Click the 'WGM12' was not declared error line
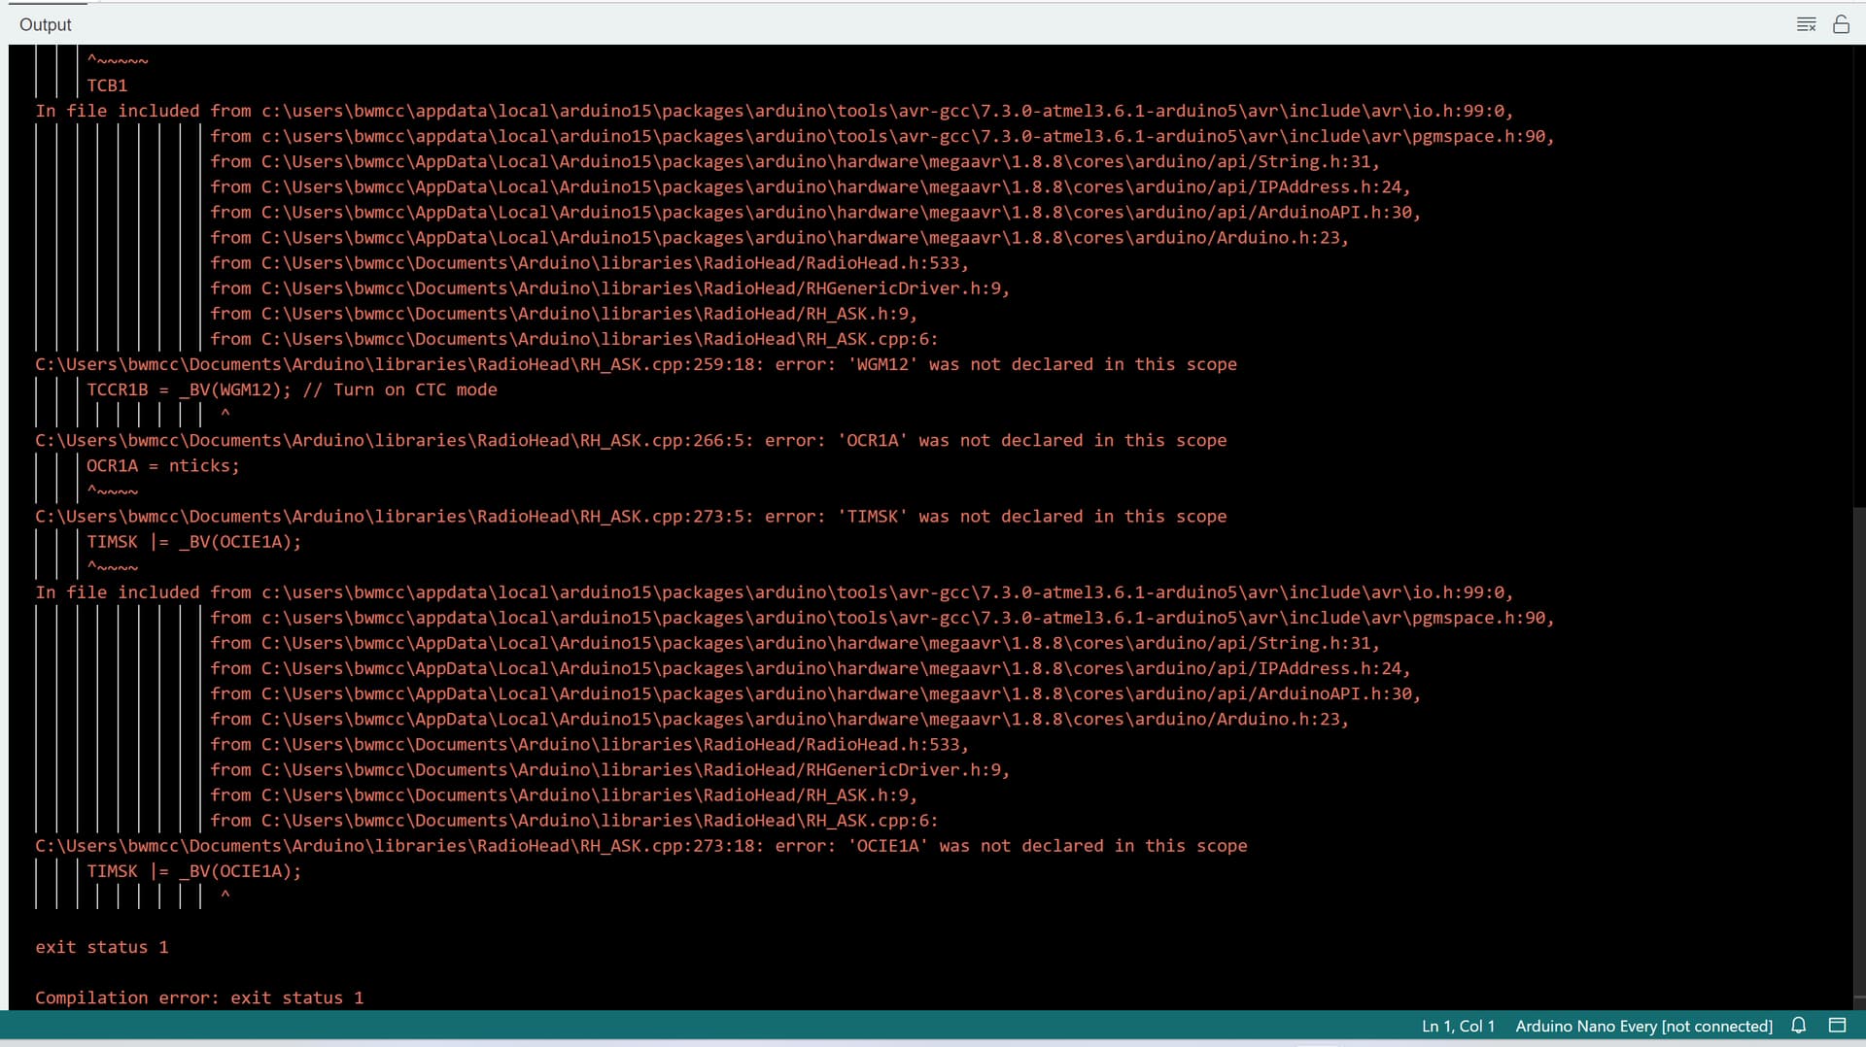Viewport: 1866px width, 1047px height. [x=636, y=364]
